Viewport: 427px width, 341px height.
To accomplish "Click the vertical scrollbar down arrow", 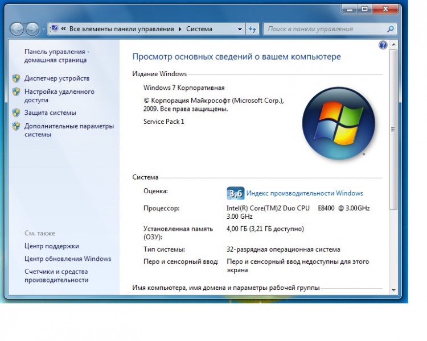I will click(392, 289).
